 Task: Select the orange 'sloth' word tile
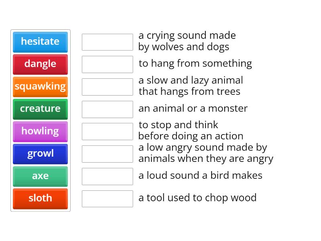[x=40, y=198]
